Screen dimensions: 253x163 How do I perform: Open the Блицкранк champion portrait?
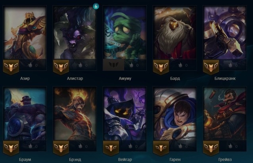tap(225, 33)
